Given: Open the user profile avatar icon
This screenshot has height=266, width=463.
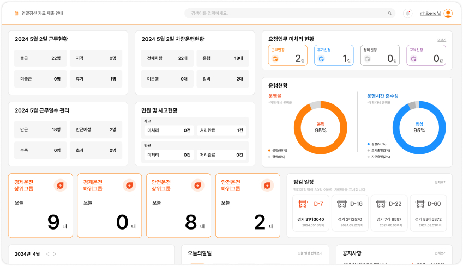Looking at the screenshot, I should click(448, 13).
